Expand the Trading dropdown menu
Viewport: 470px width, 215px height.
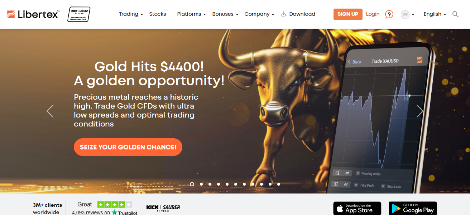point(131,14)
